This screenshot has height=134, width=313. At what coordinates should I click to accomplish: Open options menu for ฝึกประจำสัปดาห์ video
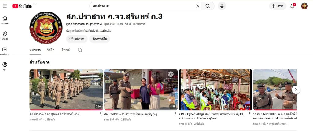pyautogui.click(x=101, y=114)
